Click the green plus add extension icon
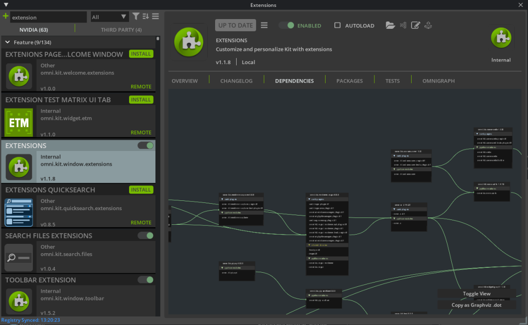528x325 pixels. coord(5,17)
